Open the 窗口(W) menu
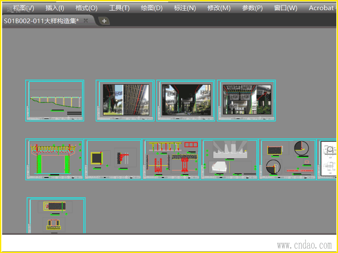Screen dimensions: 338x253 coord(286,8)
